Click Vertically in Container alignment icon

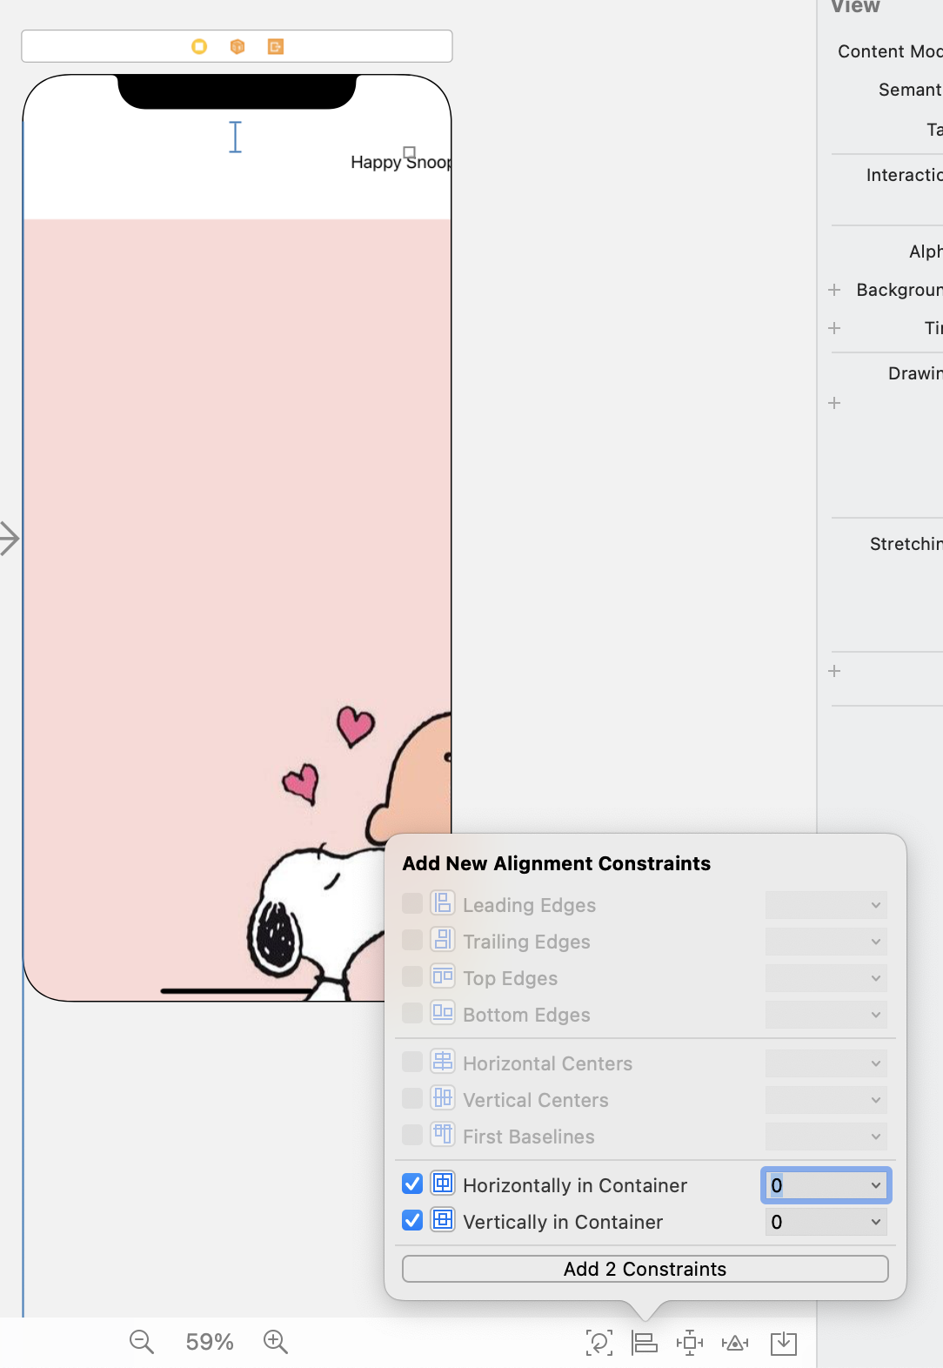pyautogui.click(x=443, y=1220)
